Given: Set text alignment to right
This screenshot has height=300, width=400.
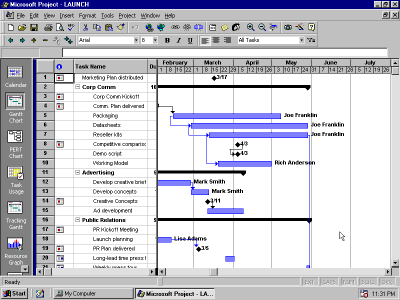Looking at the screenshot, I should click(227, 40).
